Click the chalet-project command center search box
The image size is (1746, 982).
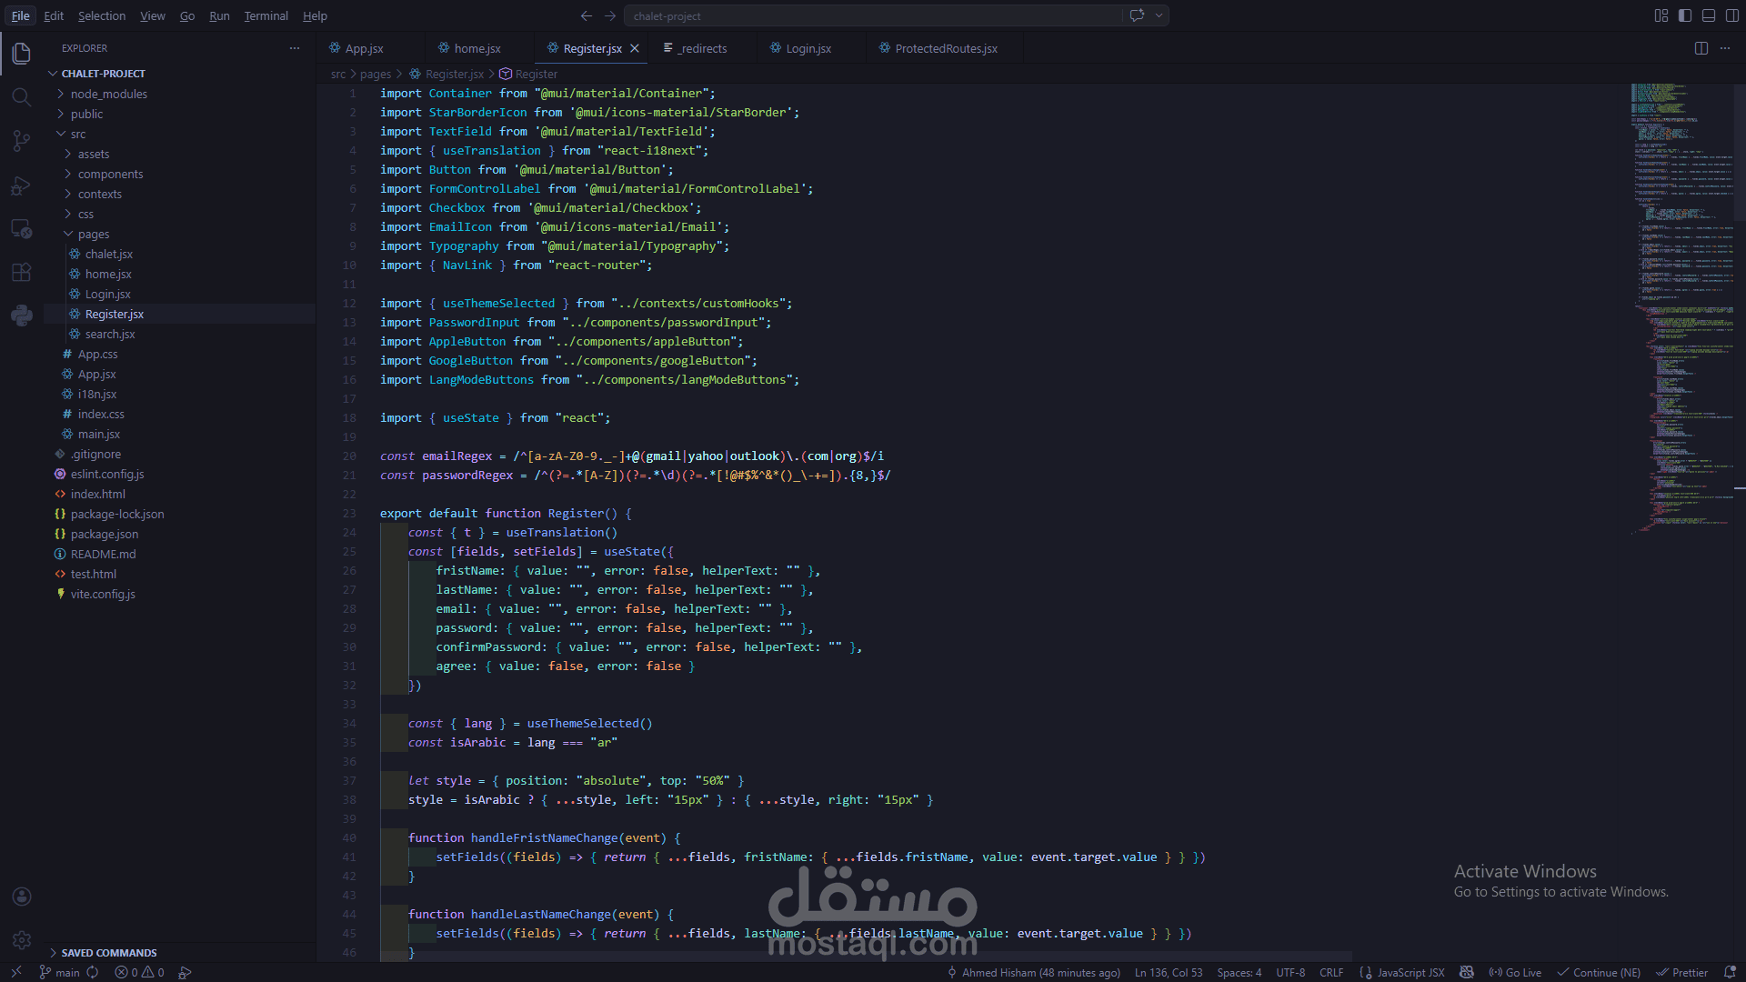pyautogui.click(x=873, y=15)
